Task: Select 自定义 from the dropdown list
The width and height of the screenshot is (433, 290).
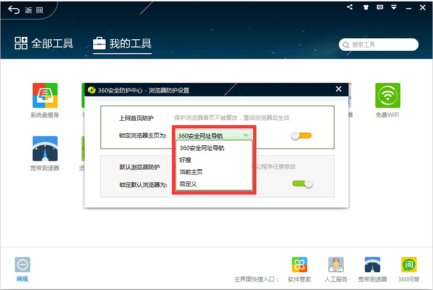Action: point(214,184)
